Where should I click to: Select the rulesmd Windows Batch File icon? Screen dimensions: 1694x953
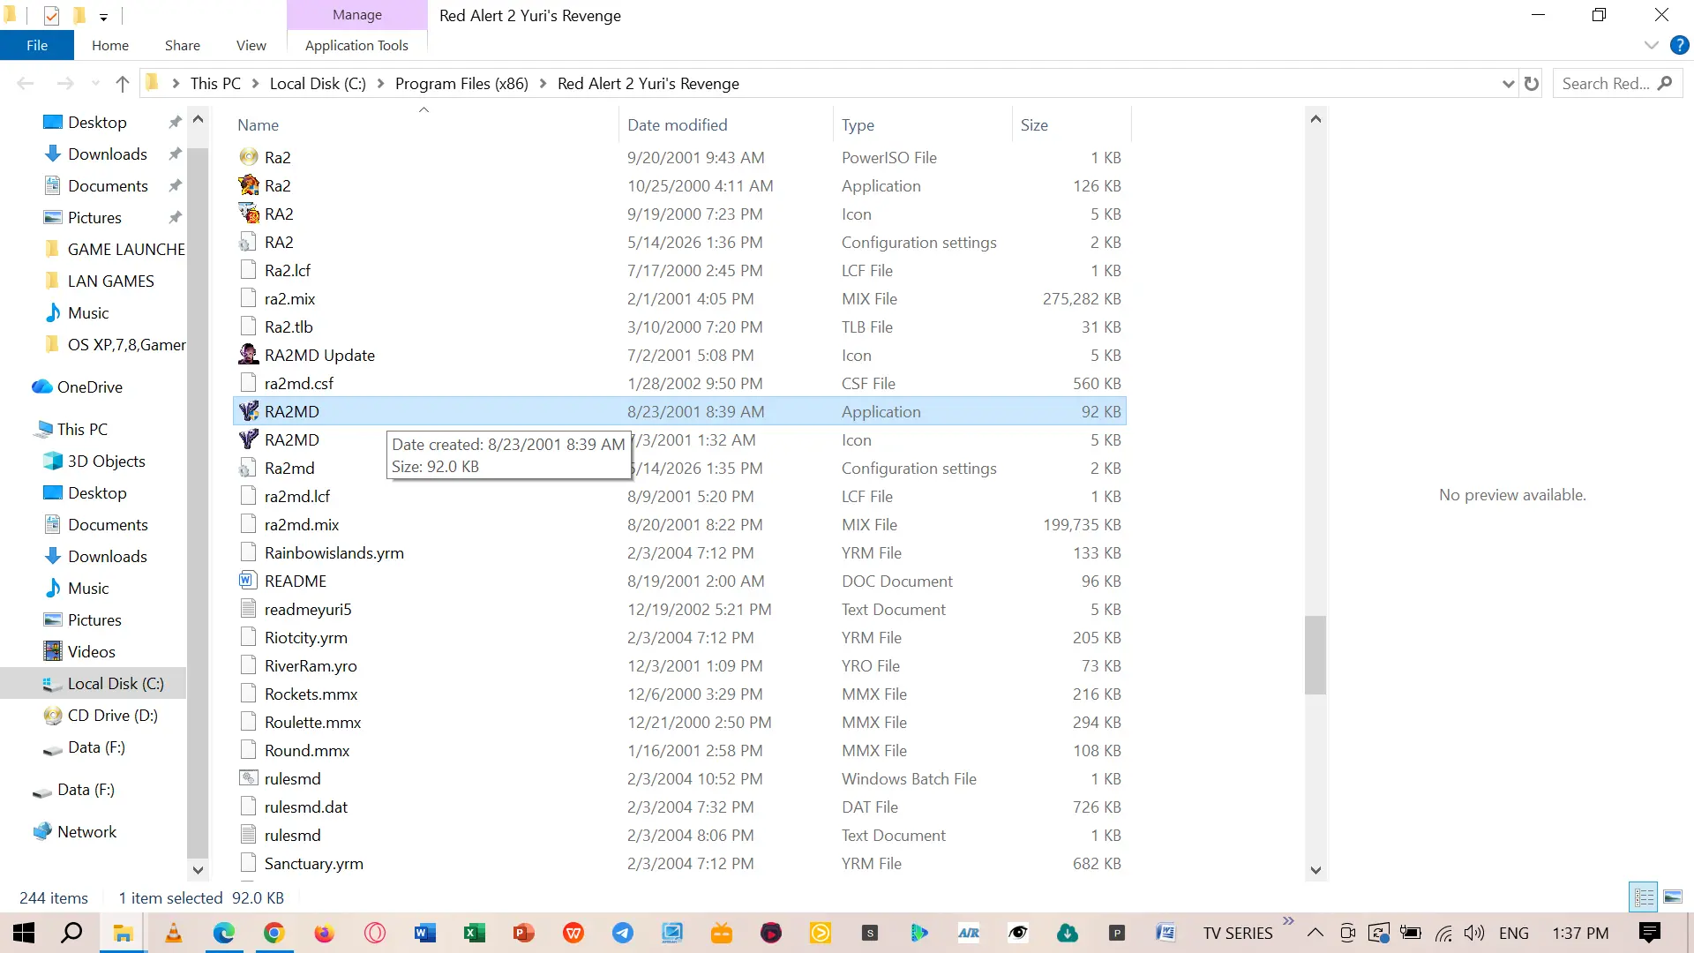point(249,778)
